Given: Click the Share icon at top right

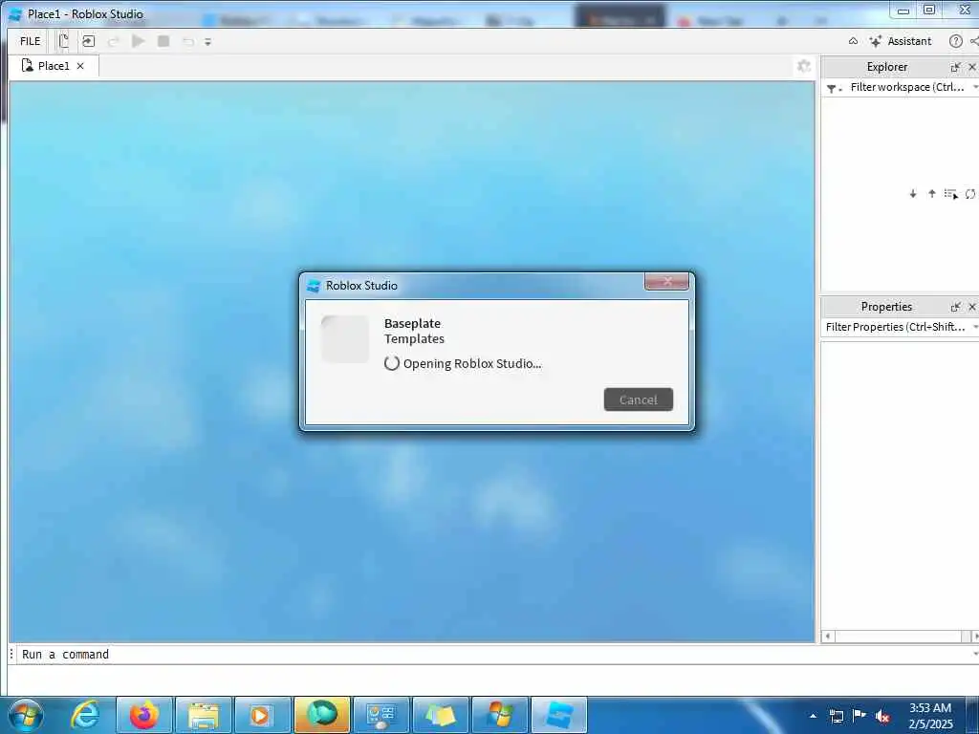Looking at the screenshot, I should click(974, 41).
